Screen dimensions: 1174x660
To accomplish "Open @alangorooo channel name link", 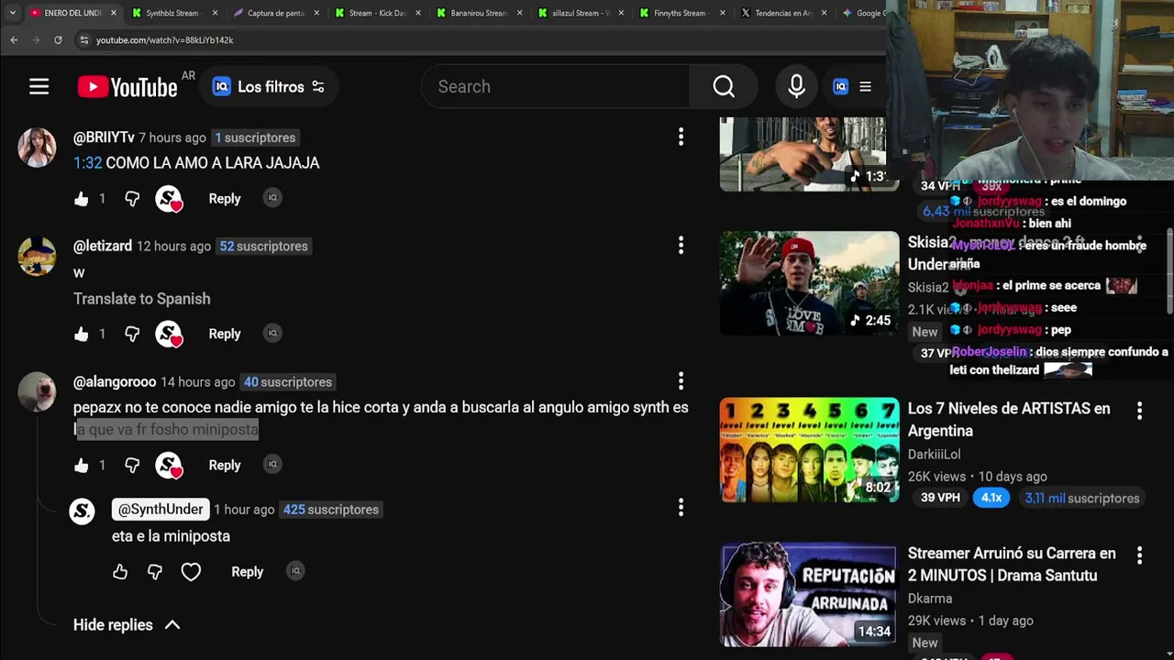I will pos(115,382).
